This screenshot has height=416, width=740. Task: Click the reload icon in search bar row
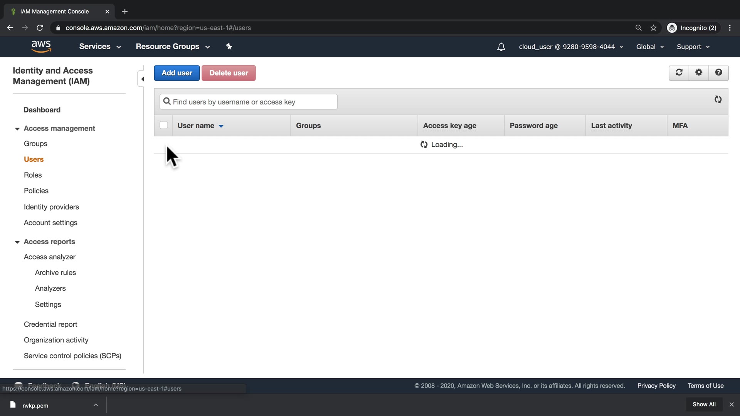(718, 99)
